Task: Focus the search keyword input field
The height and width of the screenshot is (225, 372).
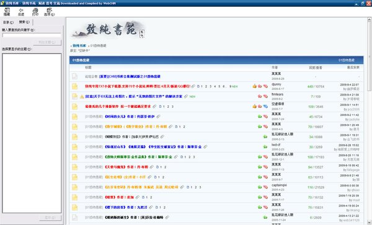Action: click(32, 35)
